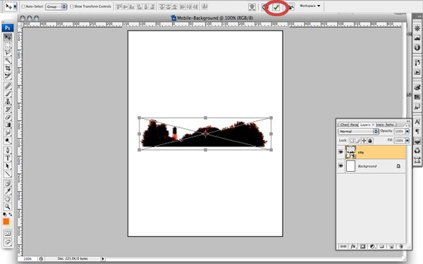Change the screen mode icon in toolbox

pyautogui.click(x=8, y=242)
